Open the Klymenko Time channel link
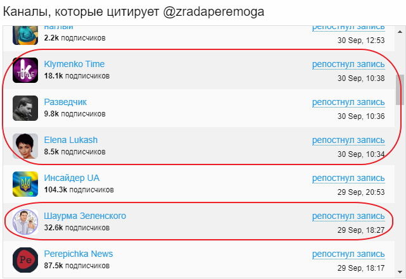The width and height of the screenshot is (406, 279). pyautogui.click(x=74, y=64)
